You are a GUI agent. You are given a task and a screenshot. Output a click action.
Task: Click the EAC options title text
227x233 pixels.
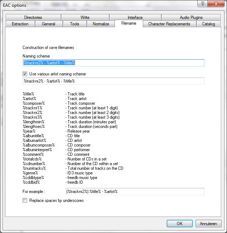tap(15, 5)
